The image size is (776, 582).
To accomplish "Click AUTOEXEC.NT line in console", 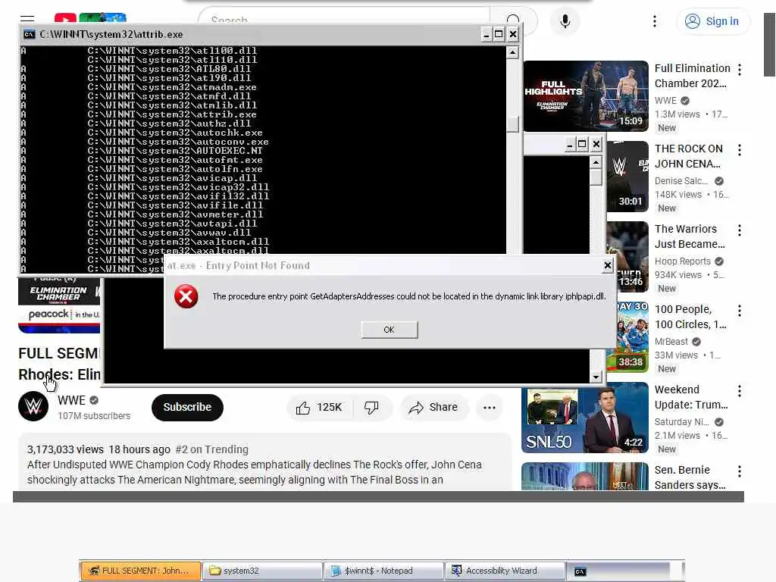I will (175, 151).
